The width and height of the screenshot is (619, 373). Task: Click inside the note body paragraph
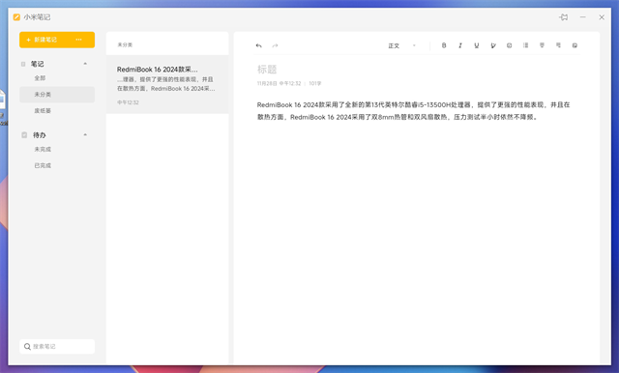413,111
